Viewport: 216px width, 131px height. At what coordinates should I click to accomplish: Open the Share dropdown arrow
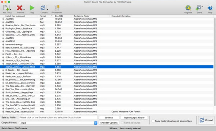[202, 6]
